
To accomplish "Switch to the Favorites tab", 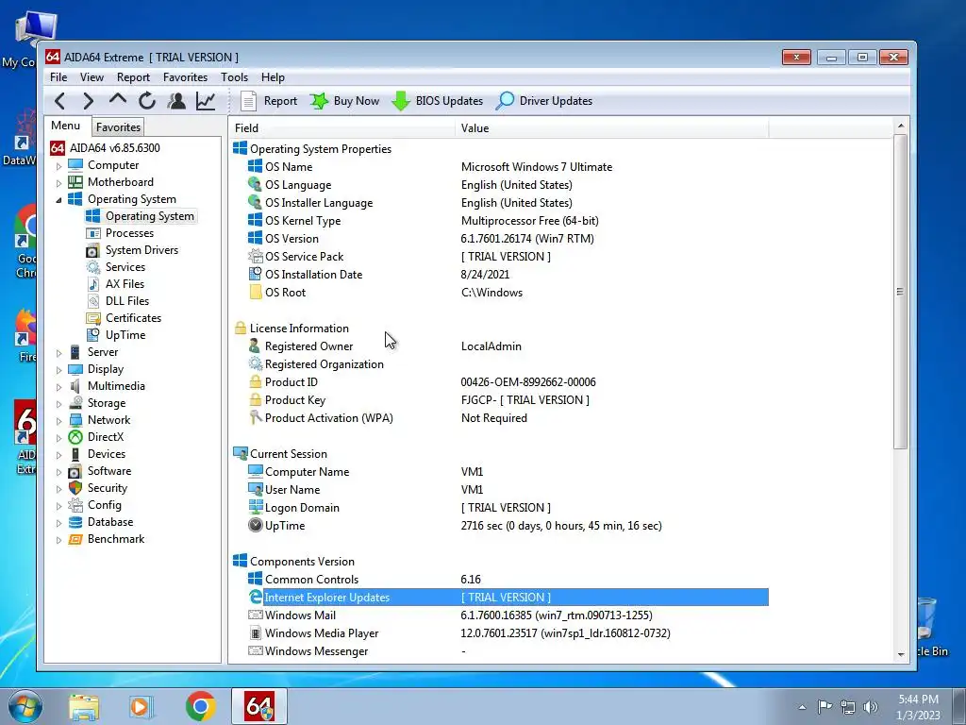I will pyautogui.click(x=118, y=127).
